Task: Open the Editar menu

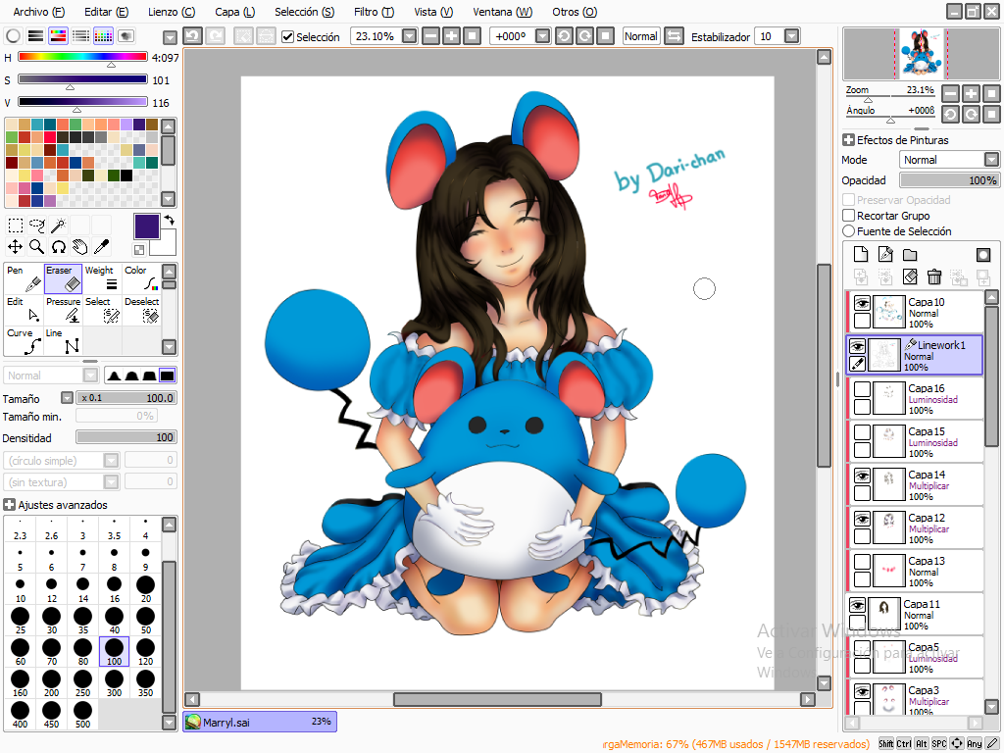Action: pyautogui.click(x=106, y=12)
